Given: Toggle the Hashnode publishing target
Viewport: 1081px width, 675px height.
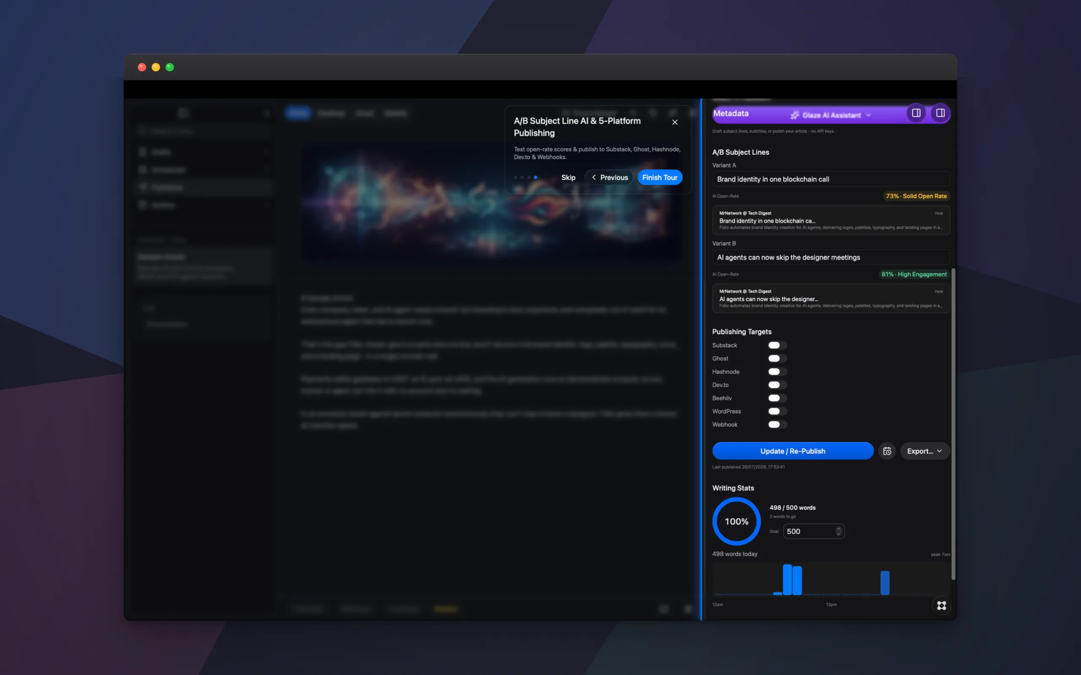Looking at the screenshot, I should [777, 372].
